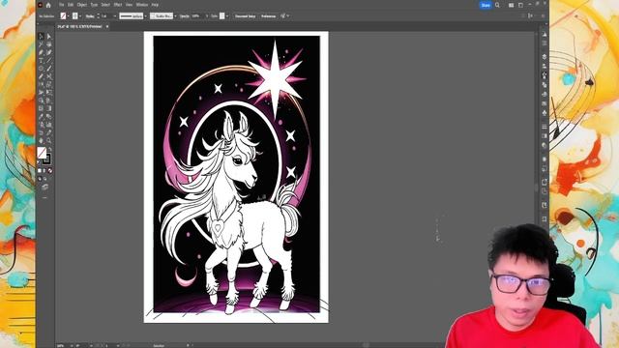Open the File menu
Viewport: 619px width, 348px height.
[x=62, y=5]
